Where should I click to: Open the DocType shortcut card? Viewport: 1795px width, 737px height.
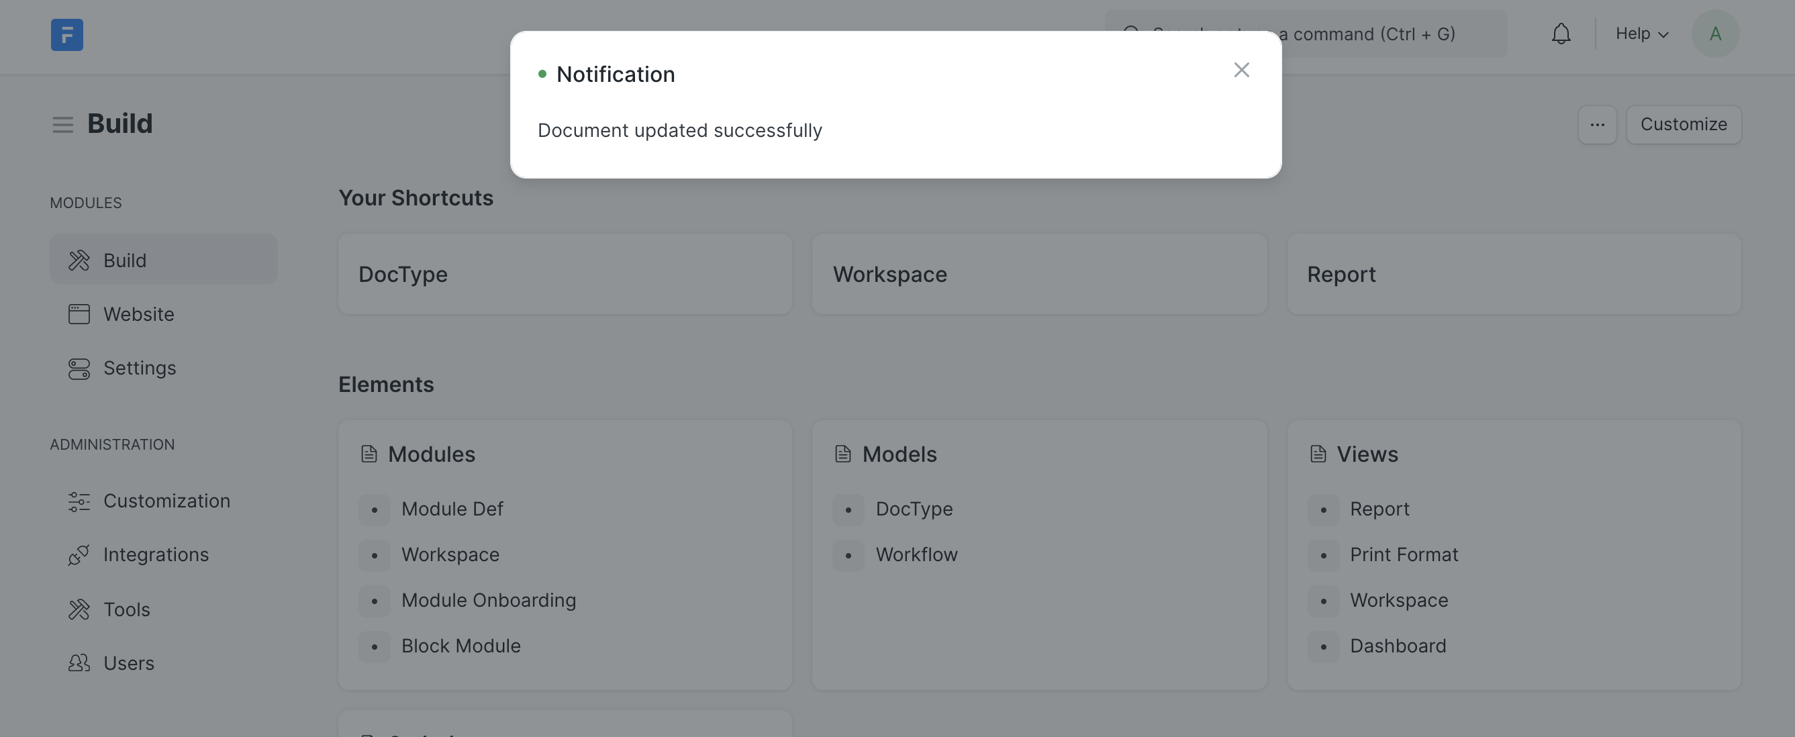(565, 274)
